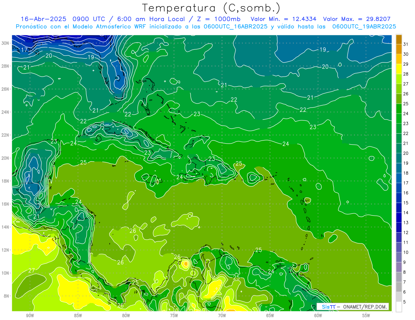
Task: Click the color scale label 18
Action: point(406,173)
